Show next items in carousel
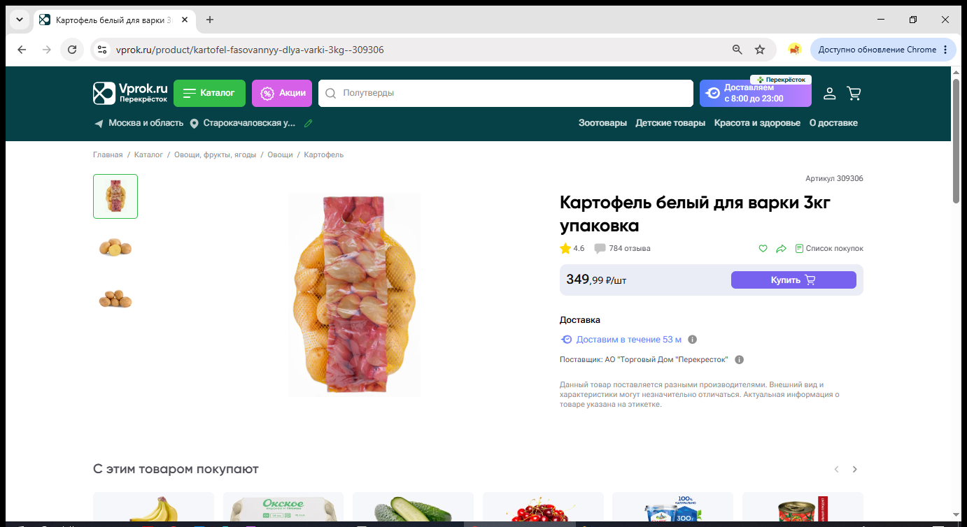The height and width of the screenshot is (527, 967). 854,469
